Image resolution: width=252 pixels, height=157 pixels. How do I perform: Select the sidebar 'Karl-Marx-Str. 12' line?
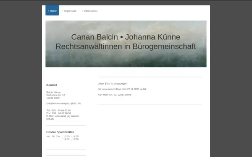coord(55,95)
